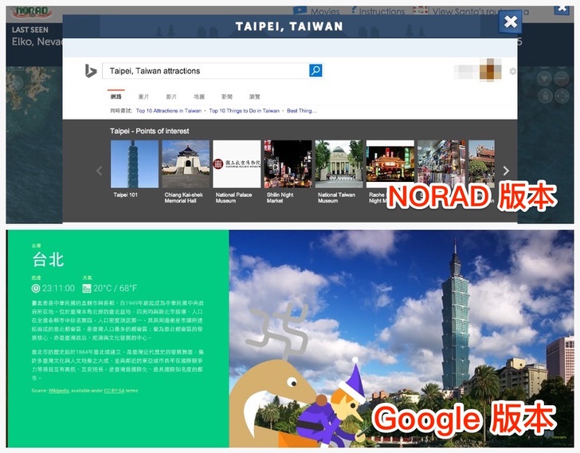Click the map zoom-out minus button

click(x=562, y=78)
